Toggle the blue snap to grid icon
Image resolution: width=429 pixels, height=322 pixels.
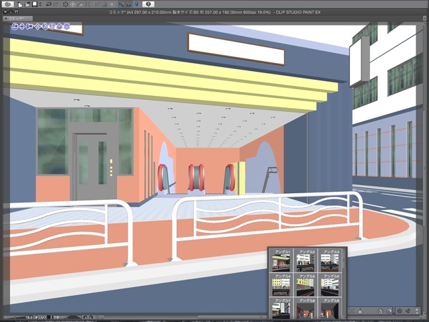(136, 4)
